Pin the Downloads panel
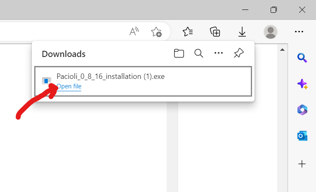316x192 pixels. [238, 53]
